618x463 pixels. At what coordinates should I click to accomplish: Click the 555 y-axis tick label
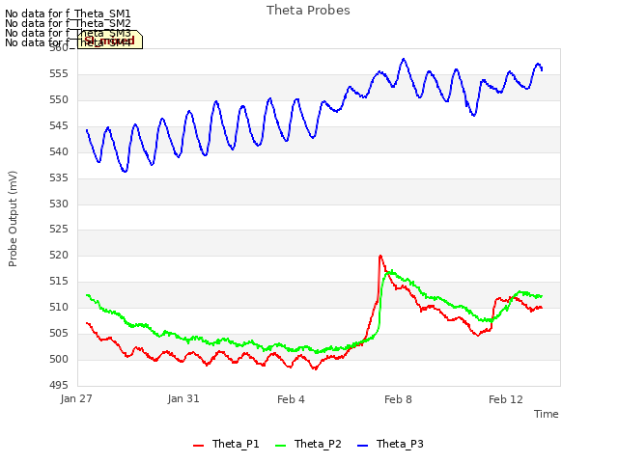[59, 74]
